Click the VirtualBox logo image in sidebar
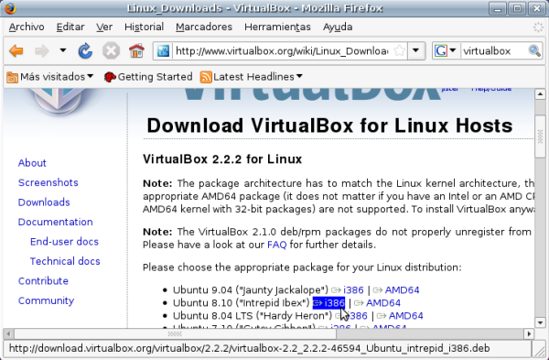 point(59,102)
